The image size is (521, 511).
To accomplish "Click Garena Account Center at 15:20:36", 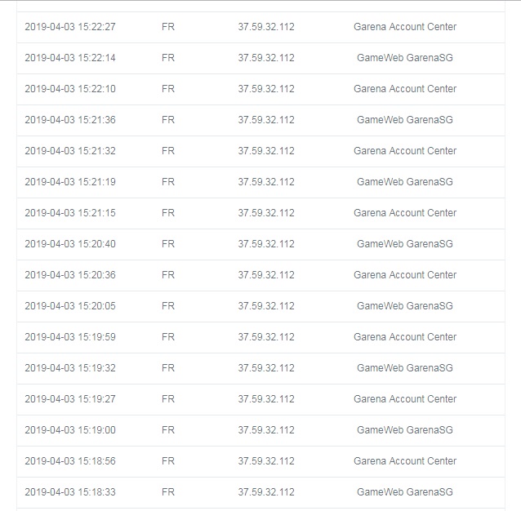I will click(x=405, y=275).
